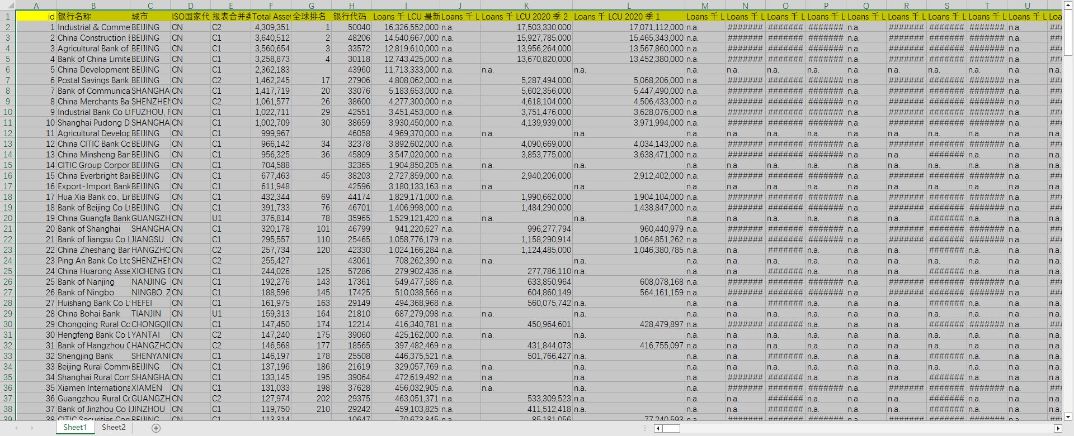Click loans cell '416,755,097'

pyautogui.click(x=629, y=345)
